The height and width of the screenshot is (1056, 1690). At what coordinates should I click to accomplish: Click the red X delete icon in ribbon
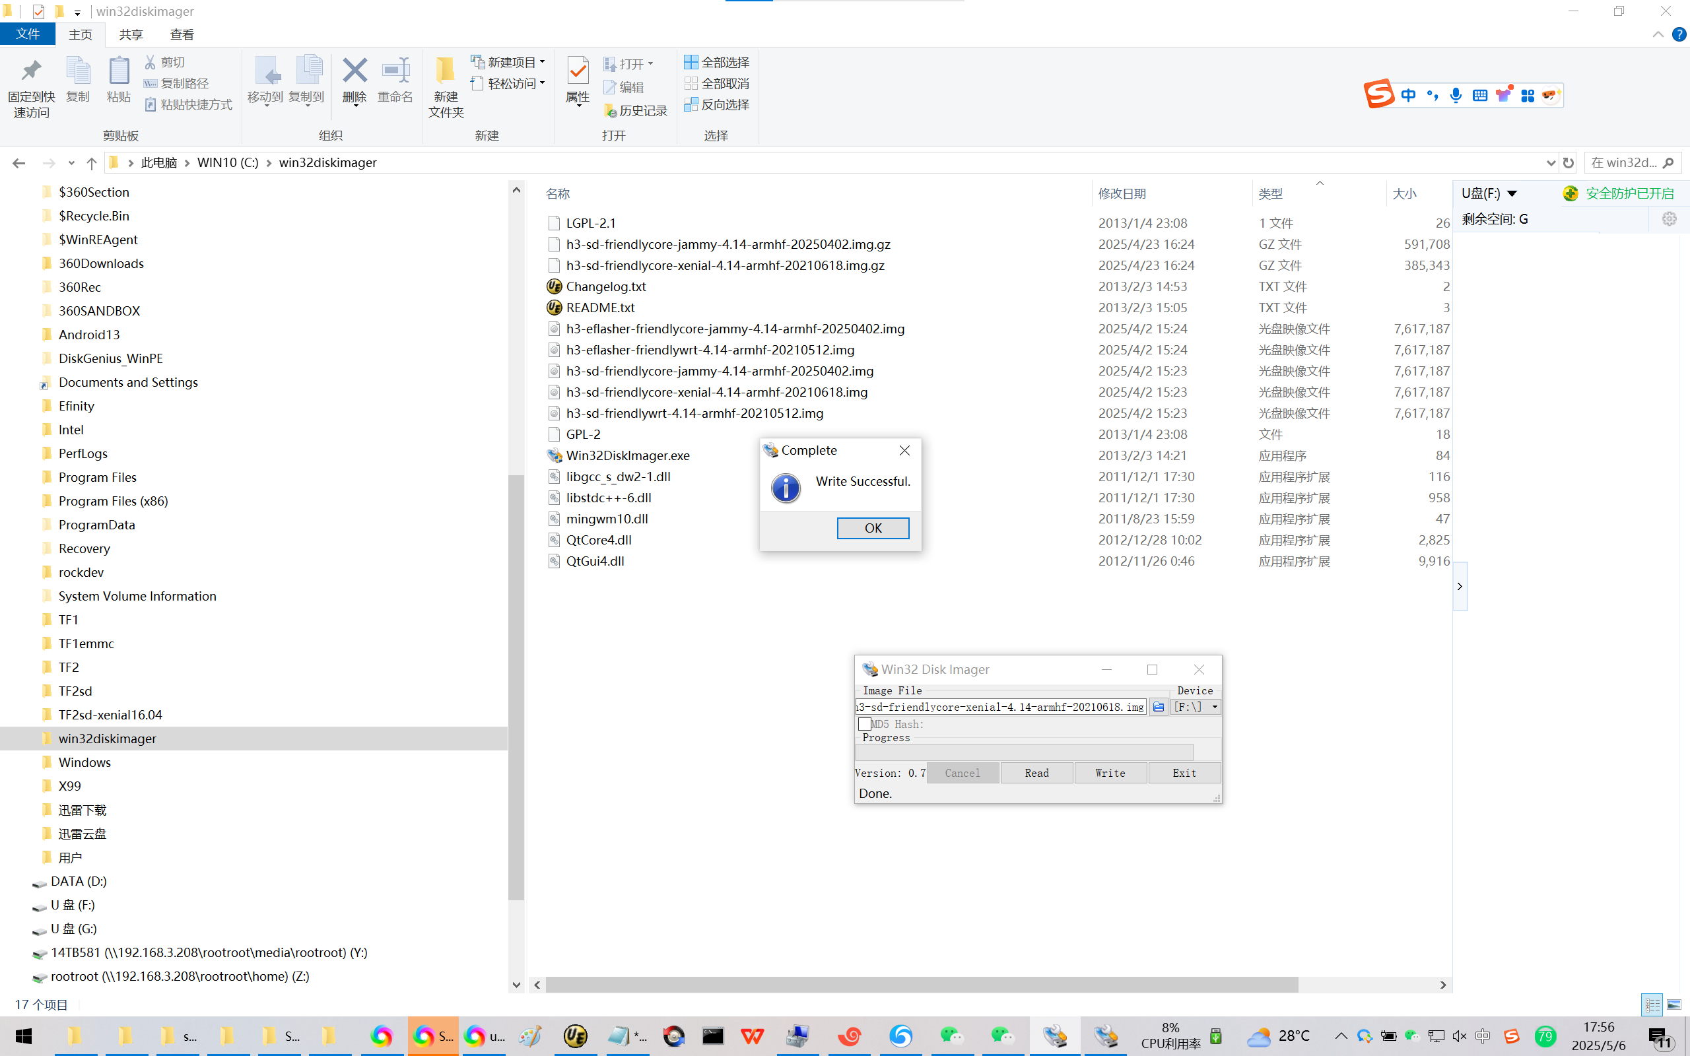pos(354,71)
